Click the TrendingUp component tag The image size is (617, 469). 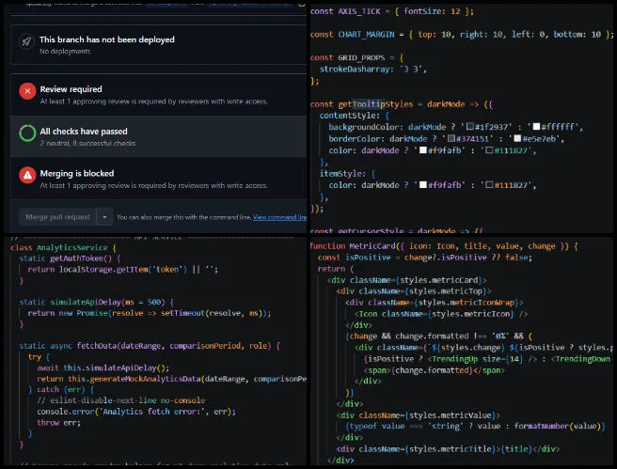pyautogui.click(x=454, y=359)
